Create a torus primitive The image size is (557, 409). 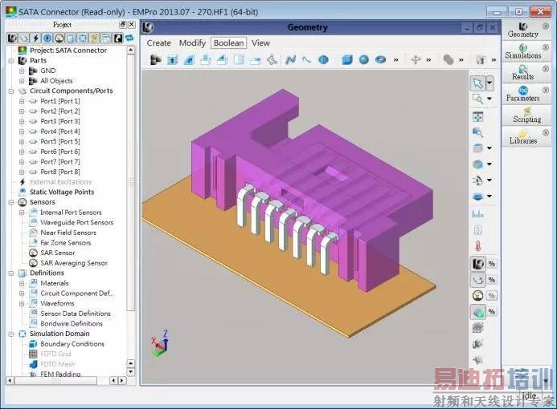click(x=380, y=60)
